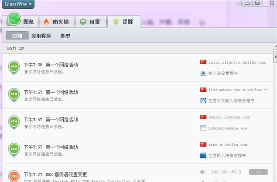Maximize the GlassWire window

(258, 3)
